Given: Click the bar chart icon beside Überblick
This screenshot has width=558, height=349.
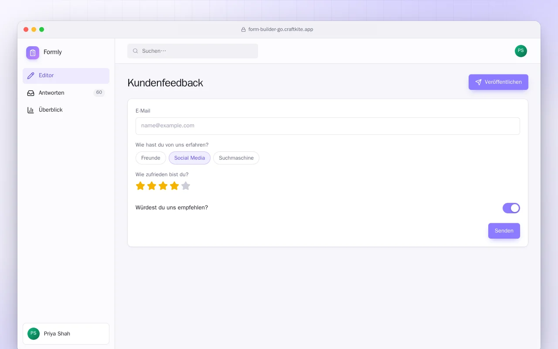Looking at the screenshot, I should click(x=31, y=110).
